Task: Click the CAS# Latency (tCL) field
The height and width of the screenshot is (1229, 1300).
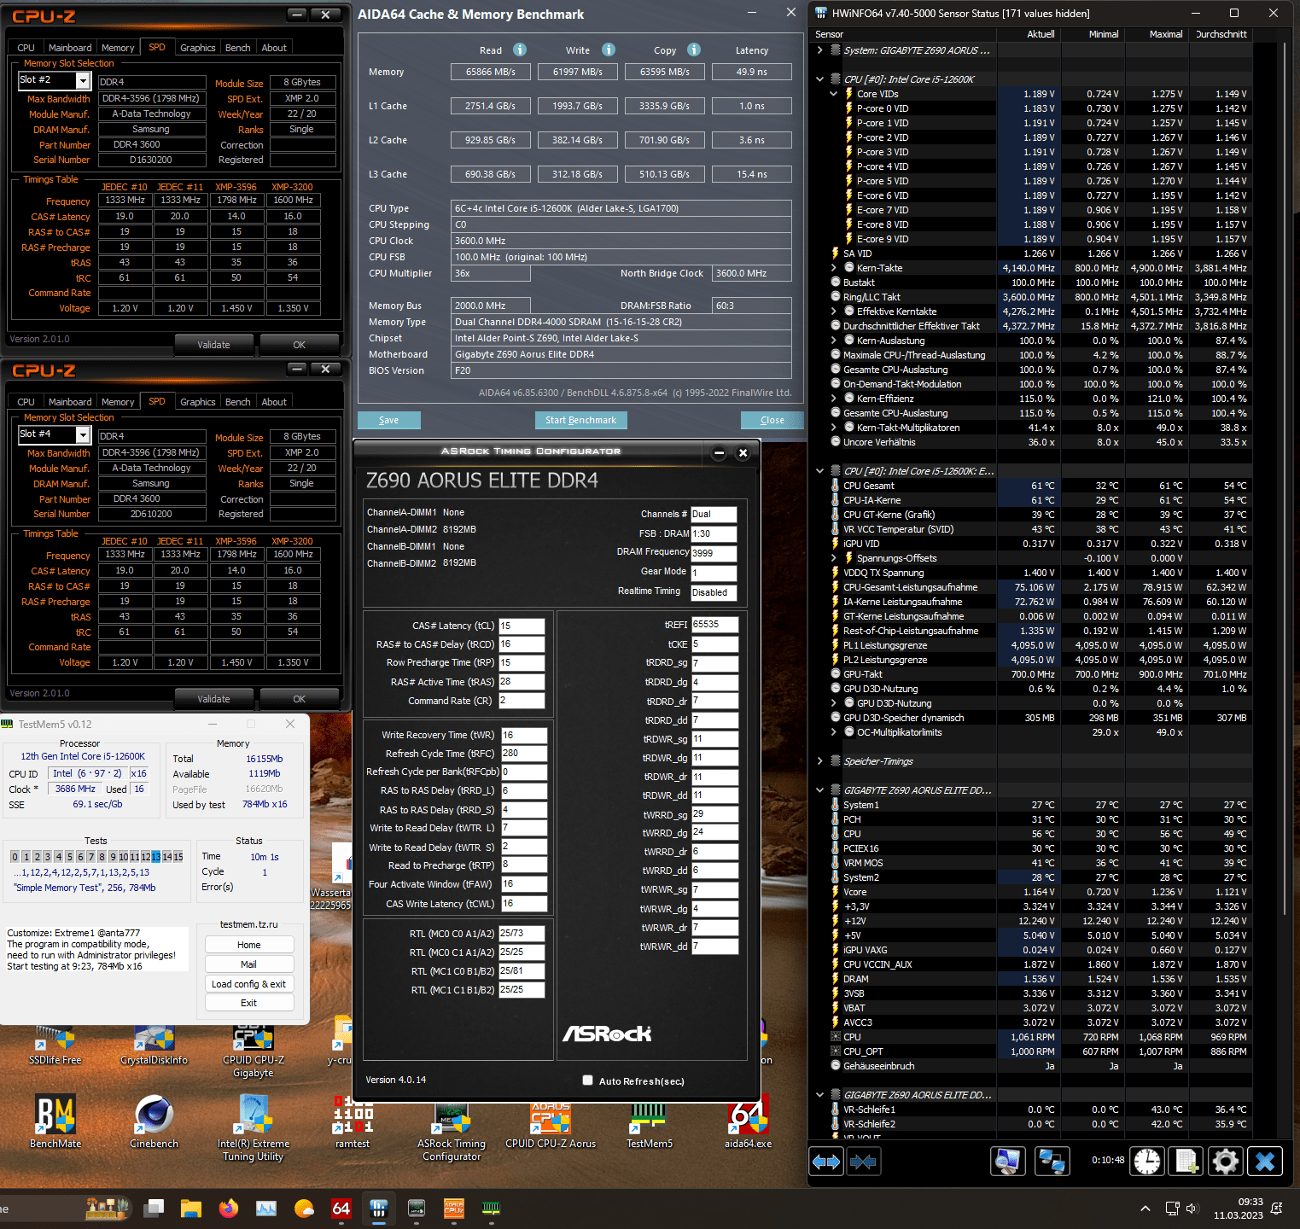Action: coord(522,626)
